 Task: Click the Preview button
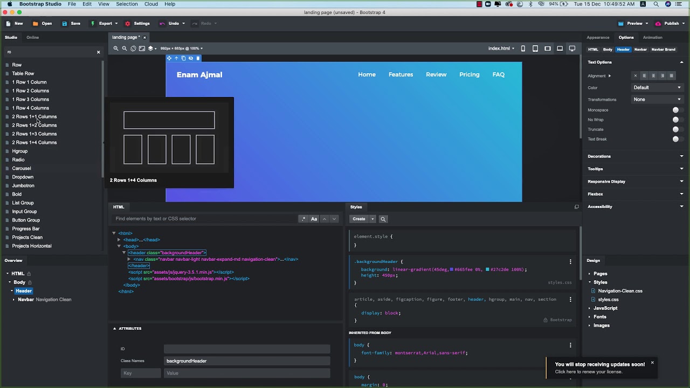coord(632,24)
